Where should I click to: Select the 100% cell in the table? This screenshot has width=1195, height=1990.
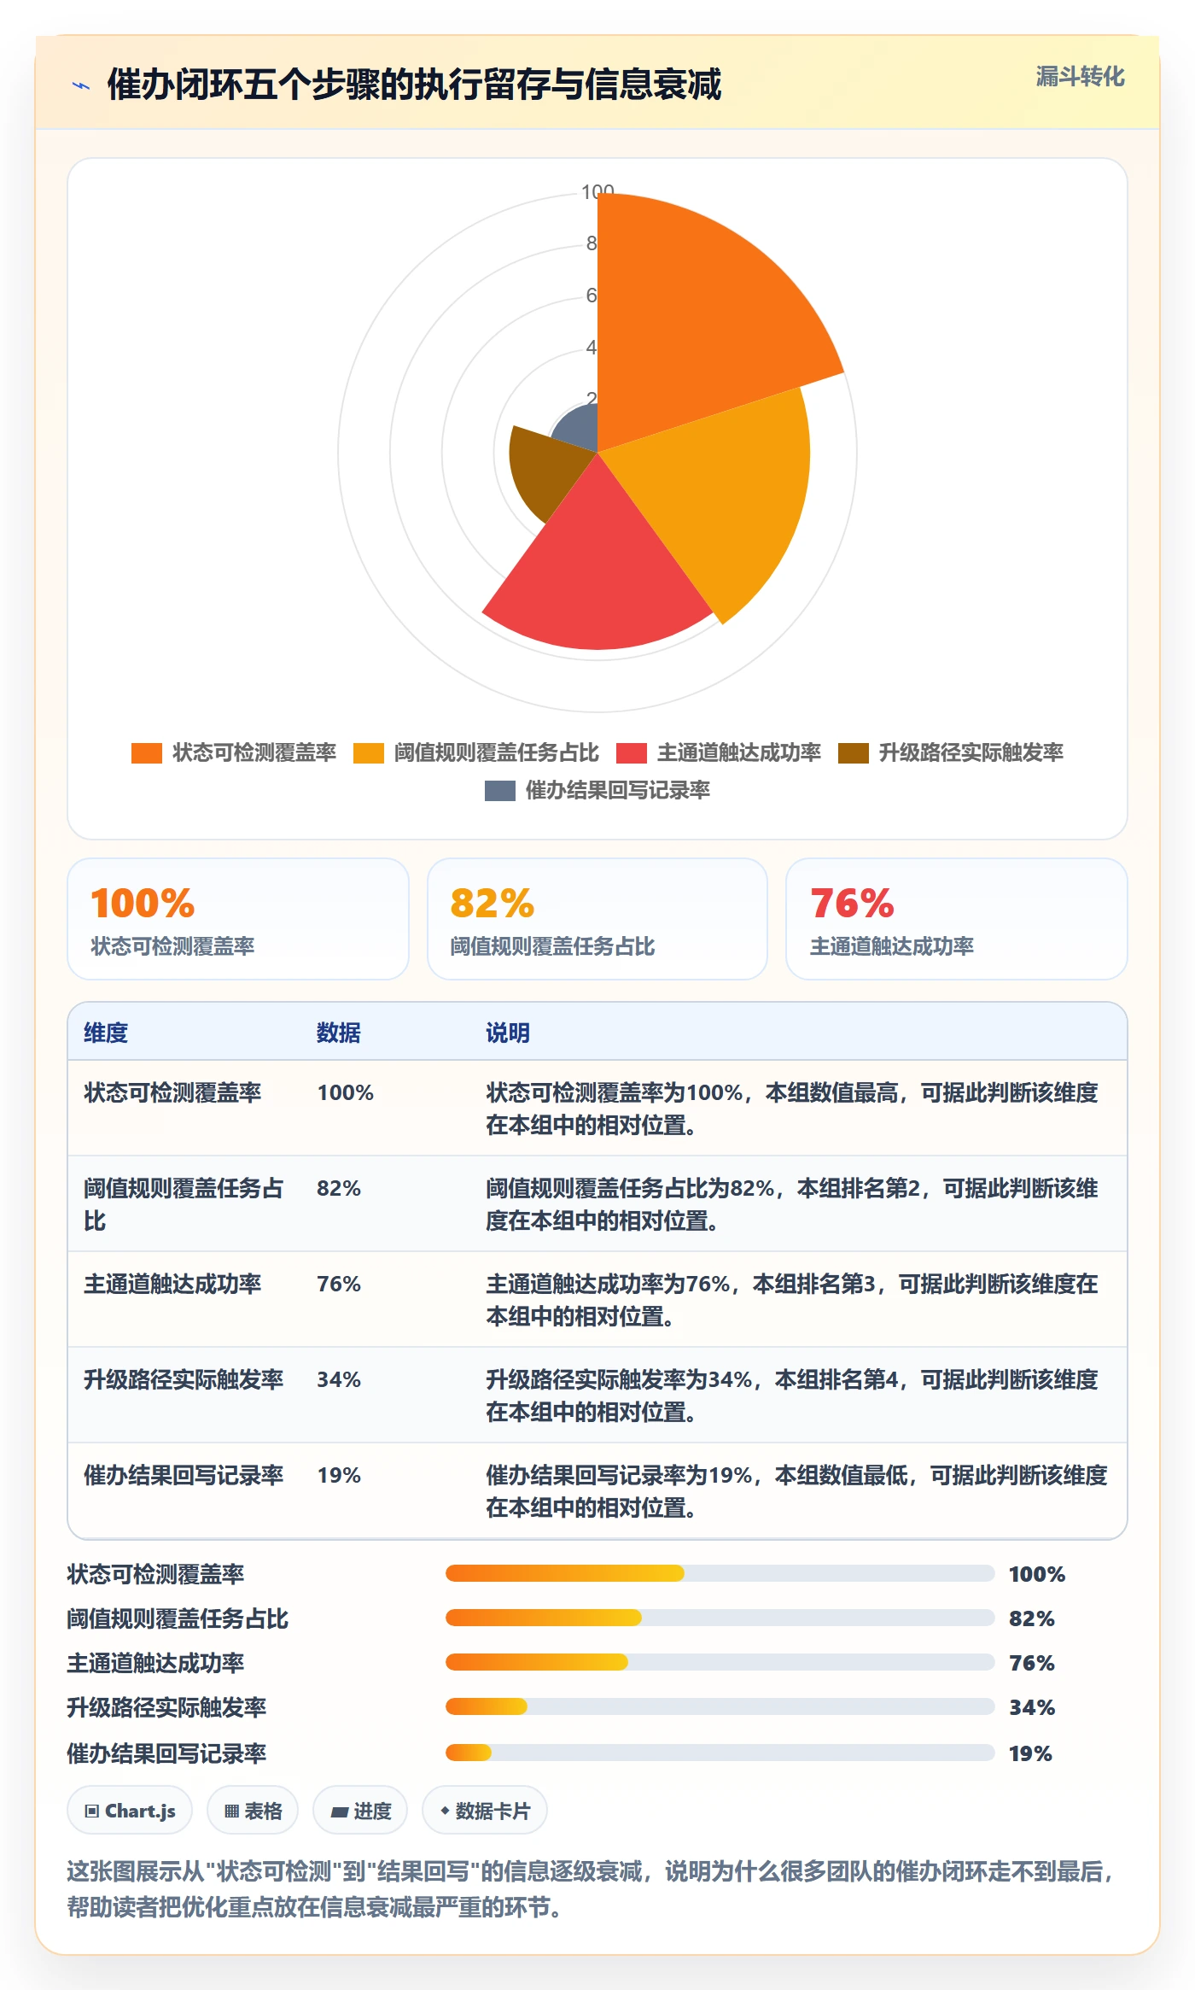coord(346,1092)
